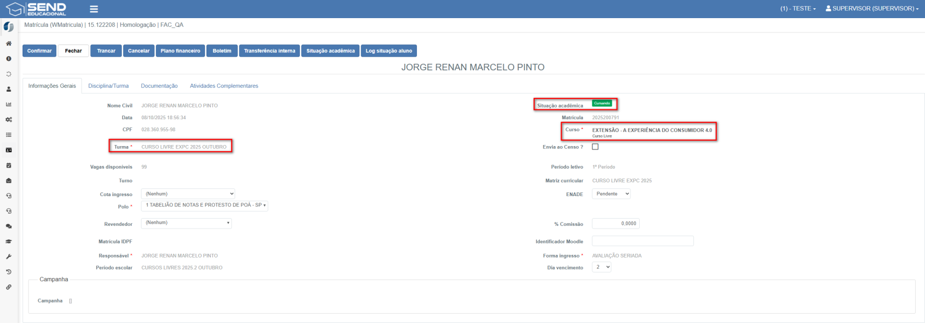Open the Documentação tab

[159, 86]
